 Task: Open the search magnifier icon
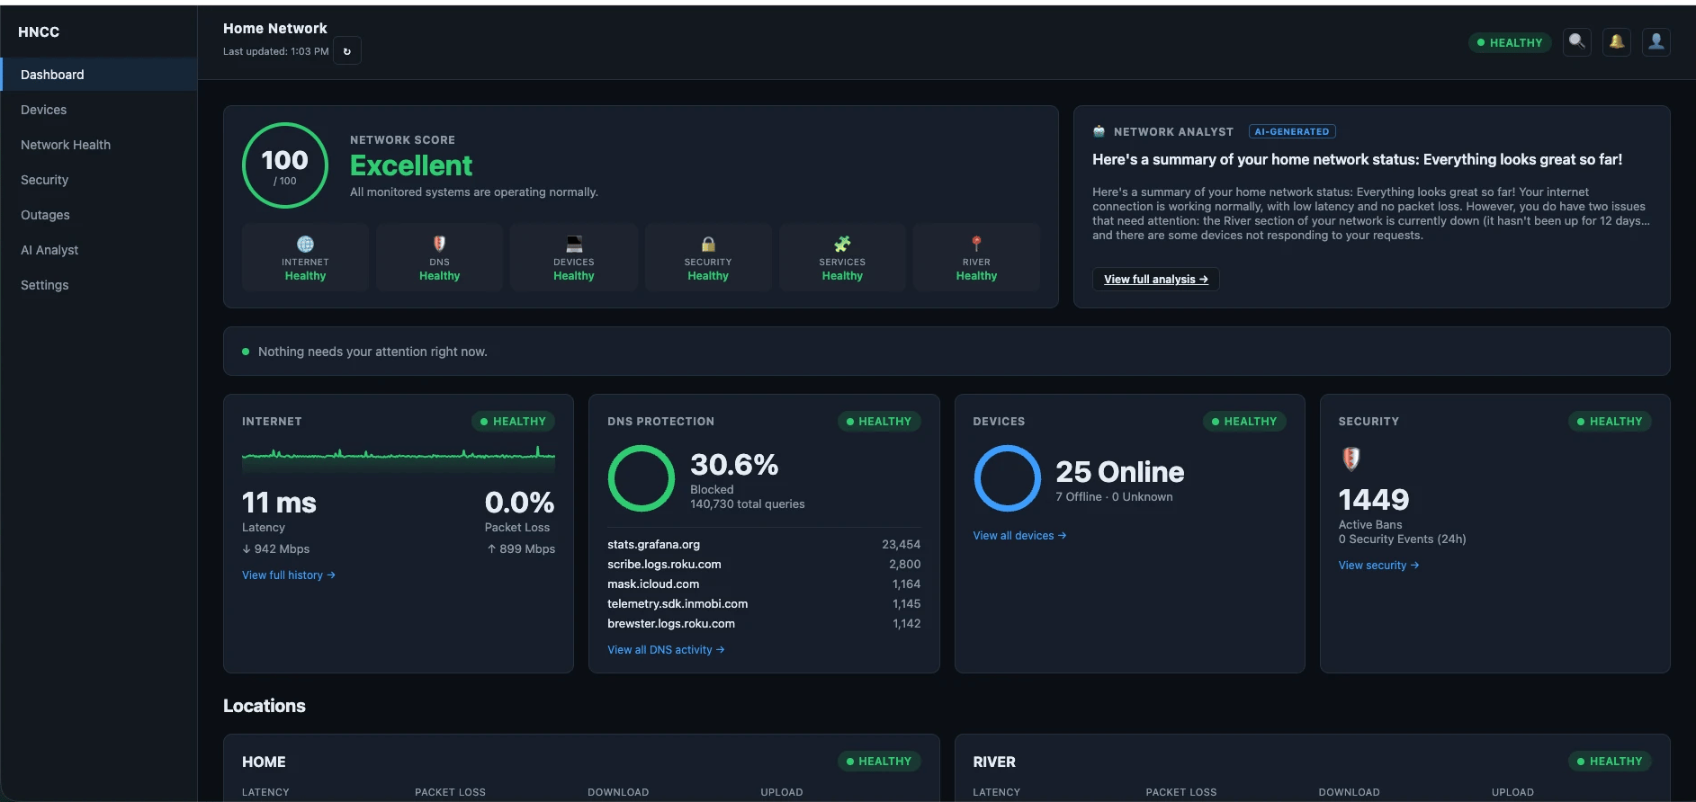[x=1577, y=41]
